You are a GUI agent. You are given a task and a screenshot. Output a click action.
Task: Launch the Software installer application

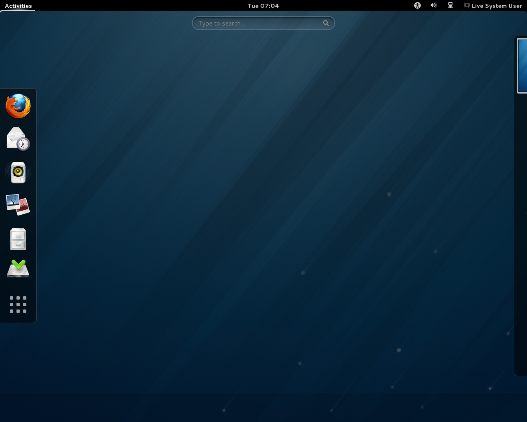18,268
